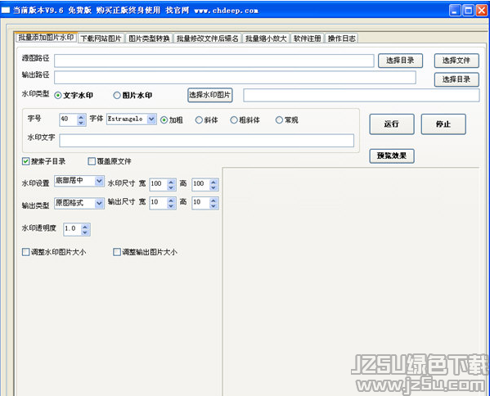This screenshot has width=490, height=396.
Task: Open the 软件注册 tab
Action: tap(308, 38)
